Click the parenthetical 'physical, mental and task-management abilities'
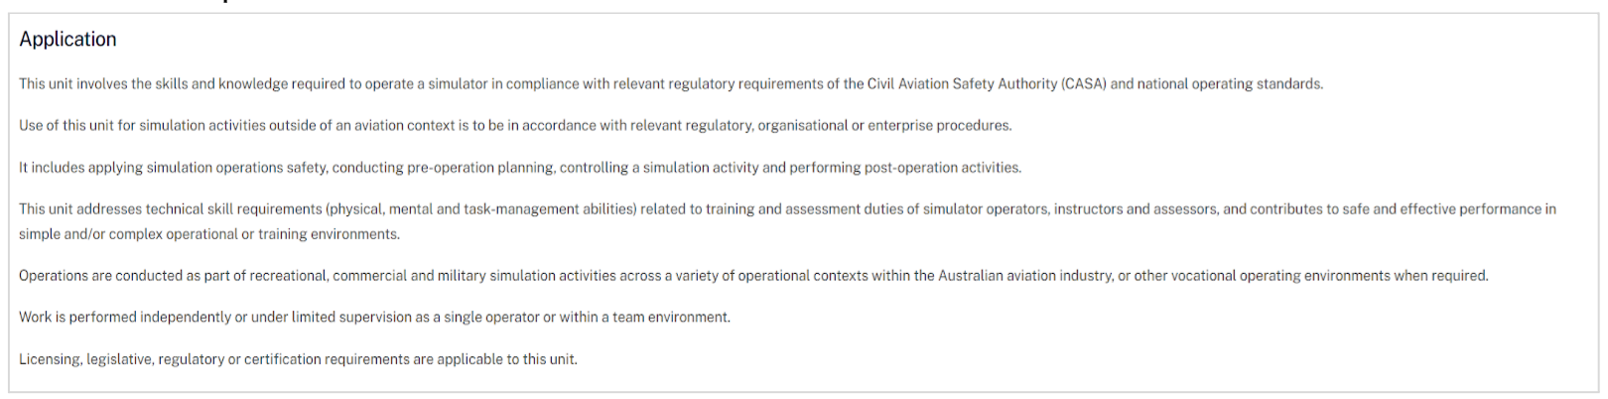The image size is (1608, 399). coord(481,209)
